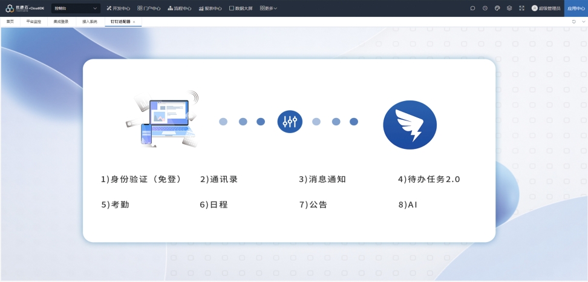Open 流程中心 menu
Screen dimensions: 588x282
click(x=179, y=8)
